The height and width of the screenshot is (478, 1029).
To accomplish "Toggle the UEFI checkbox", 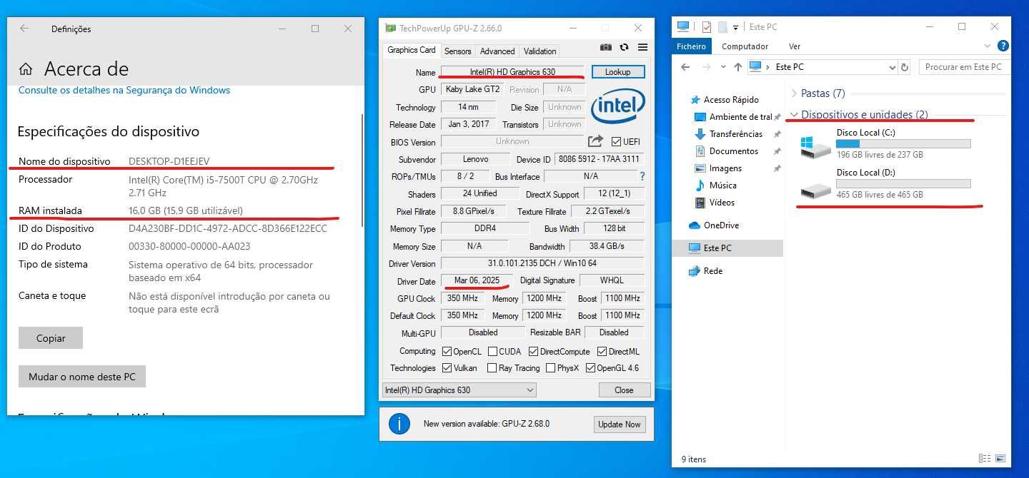I will click(616, 142).
